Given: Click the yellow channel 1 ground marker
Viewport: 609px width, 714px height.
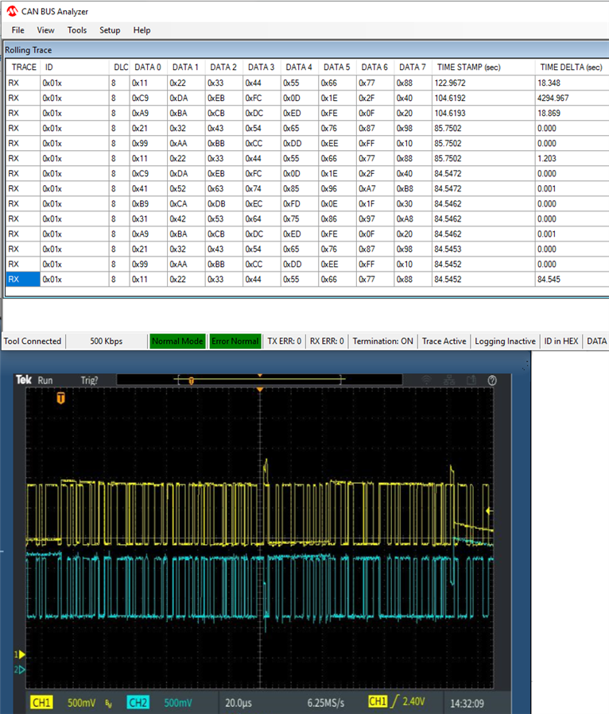Looking at the screenshot, I should [21, 654].
